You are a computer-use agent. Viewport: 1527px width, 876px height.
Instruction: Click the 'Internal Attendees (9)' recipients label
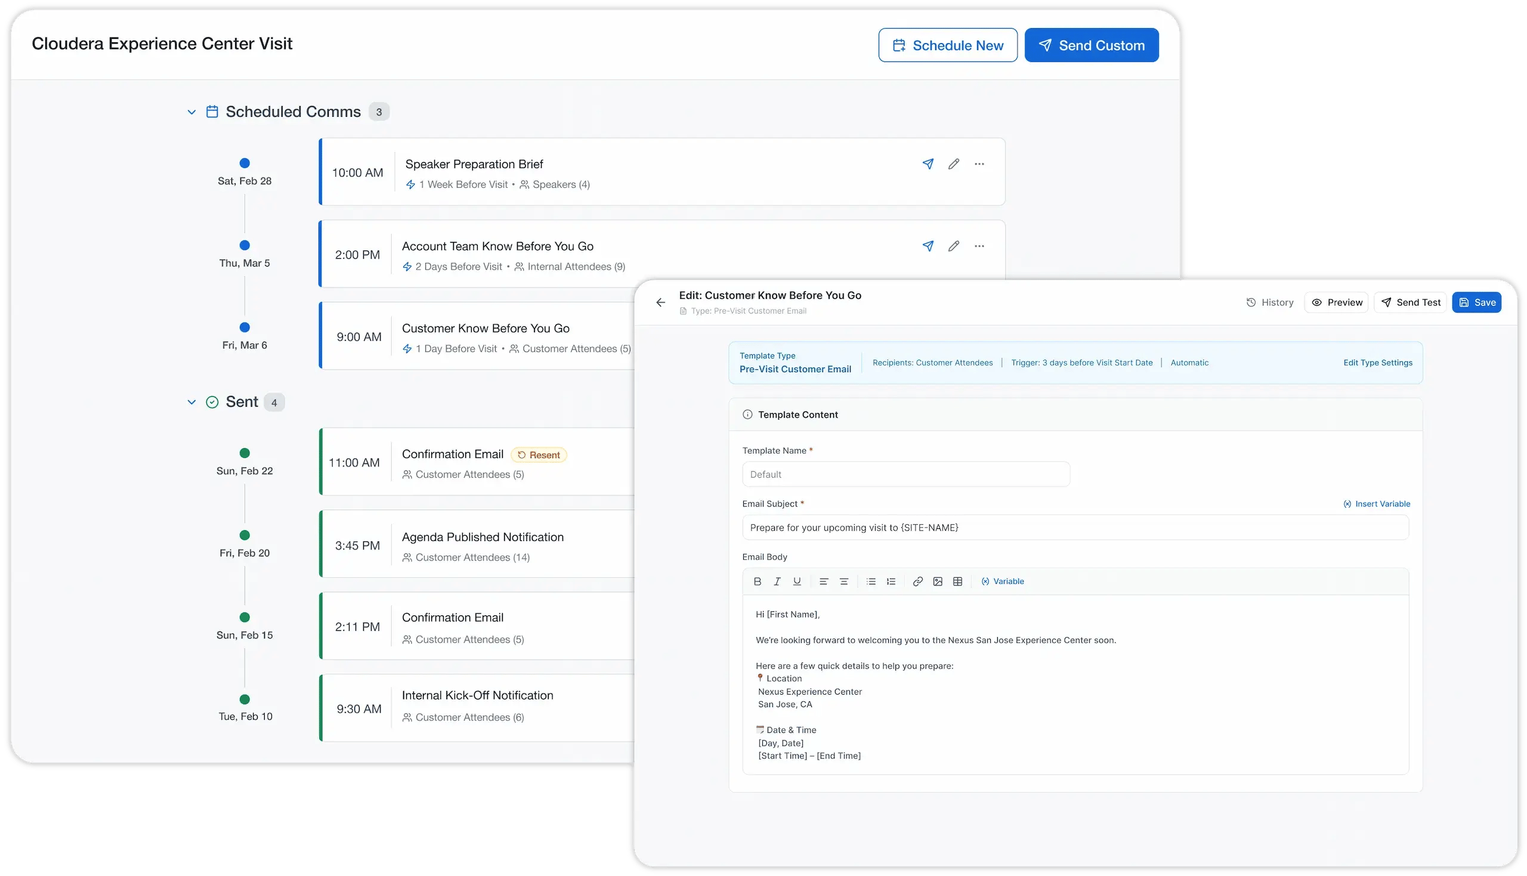point(576,267)
